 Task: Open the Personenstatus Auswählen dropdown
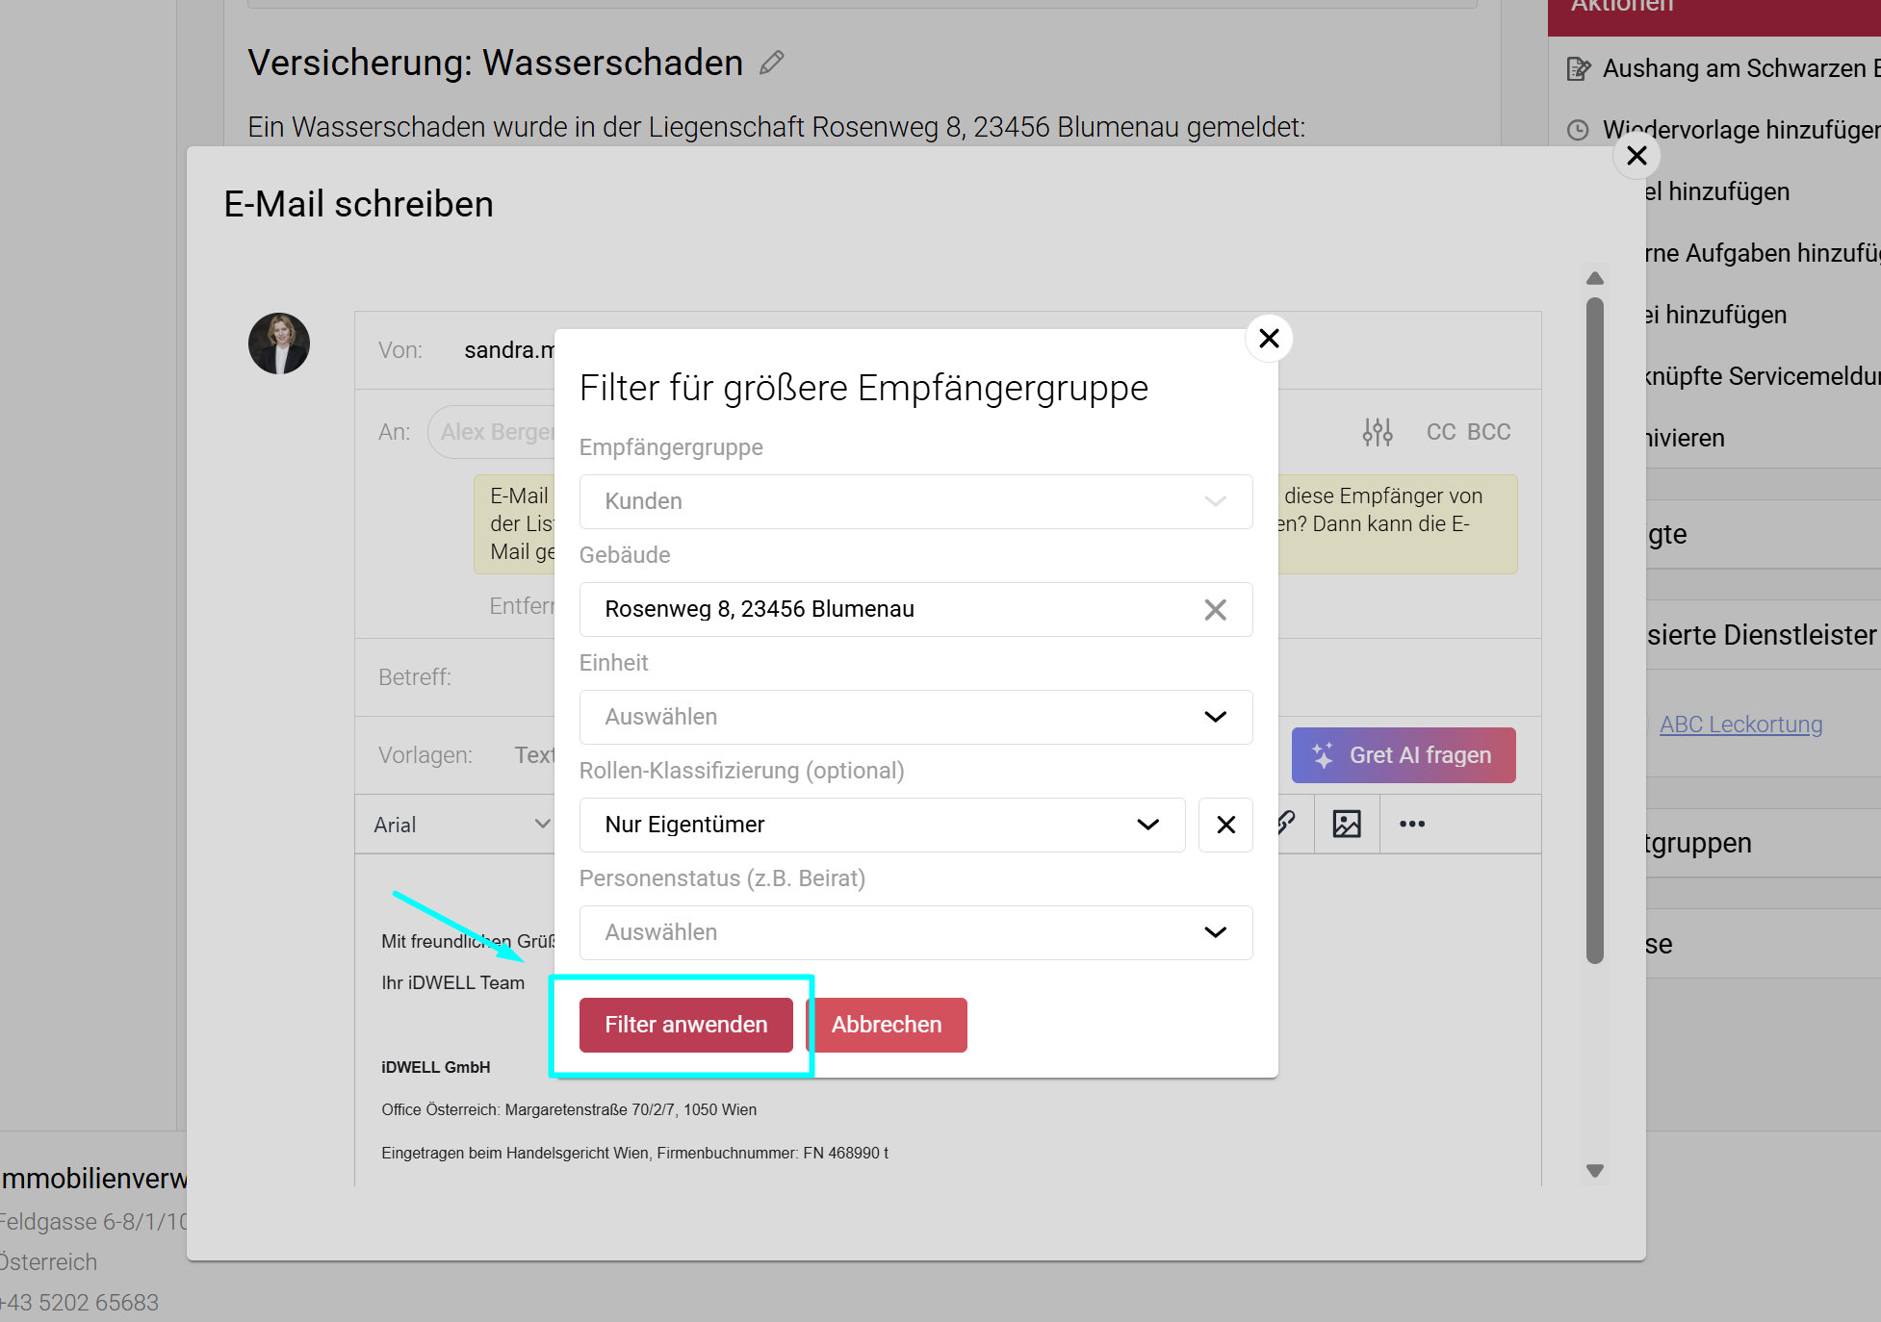915,932
